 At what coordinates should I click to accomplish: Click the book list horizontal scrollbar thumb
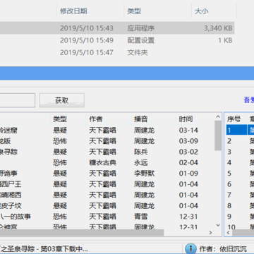82,233
